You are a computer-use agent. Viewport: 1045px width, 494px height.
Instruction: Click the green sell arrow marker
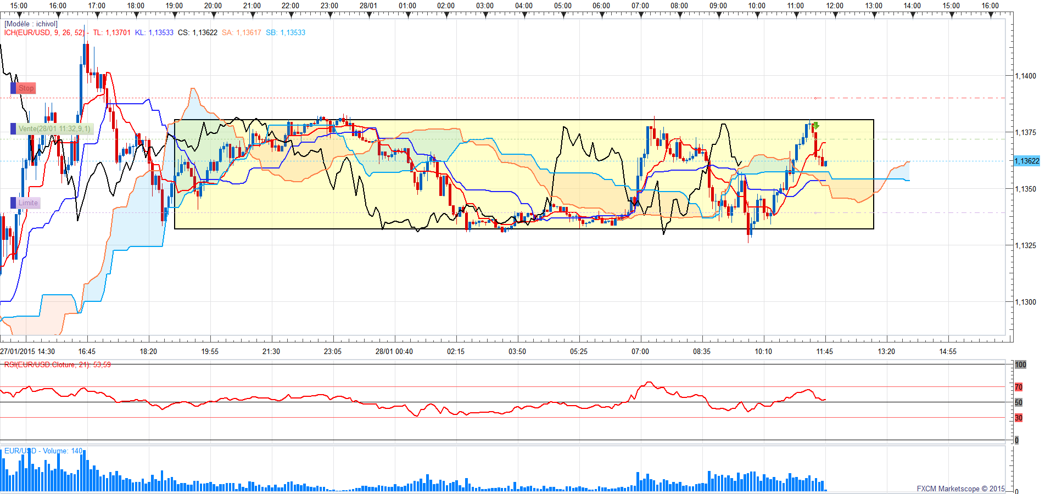pyautogui.click(x=816, y=126)
